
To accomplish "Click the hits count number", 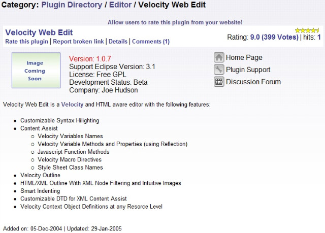I will [x=319, y=37].
